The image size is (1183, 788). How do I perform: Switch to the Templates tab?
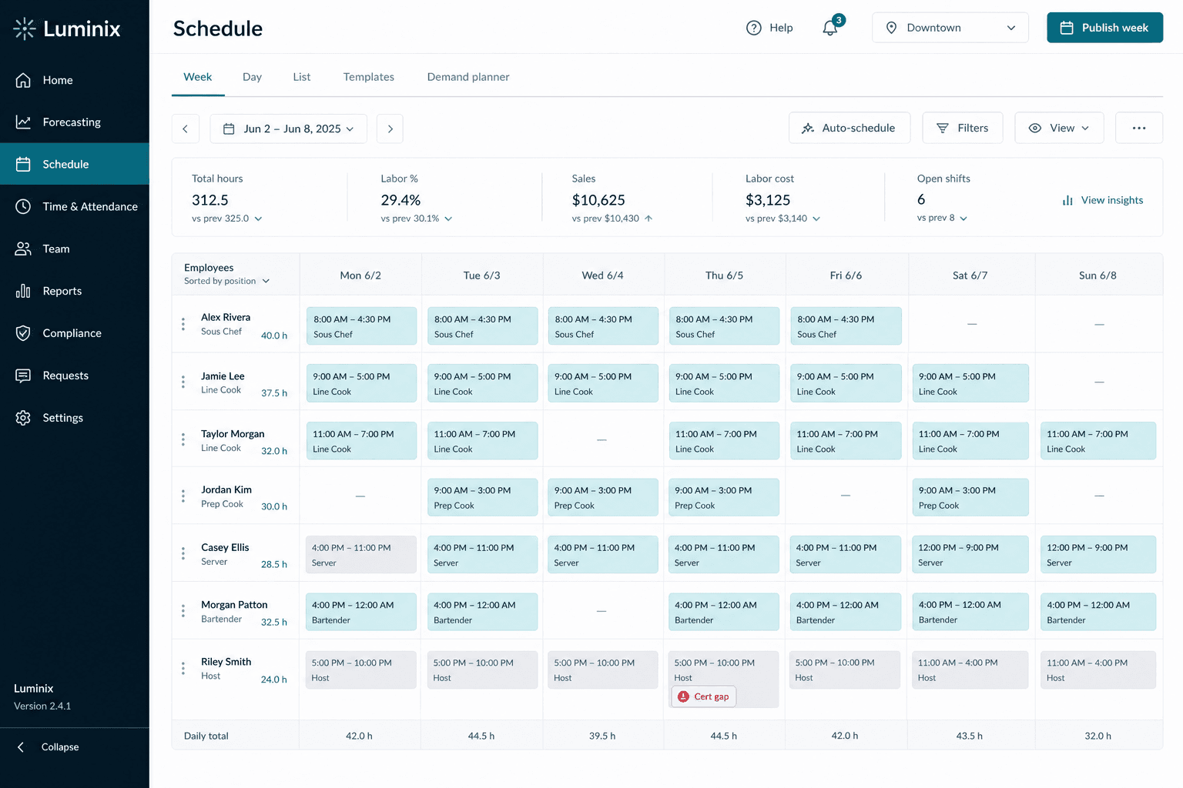(369, 77)
